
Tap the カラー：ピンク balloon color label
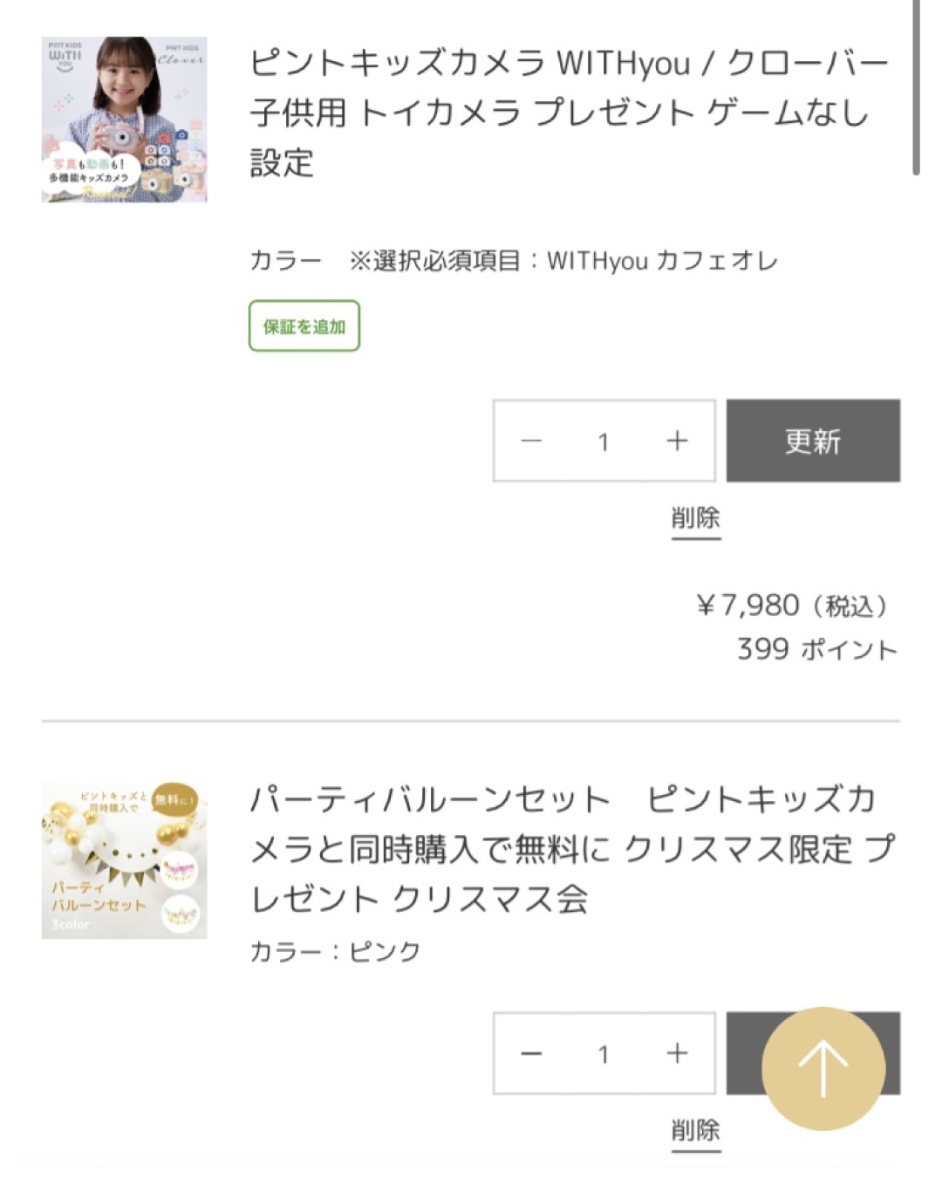click(335, 950)
